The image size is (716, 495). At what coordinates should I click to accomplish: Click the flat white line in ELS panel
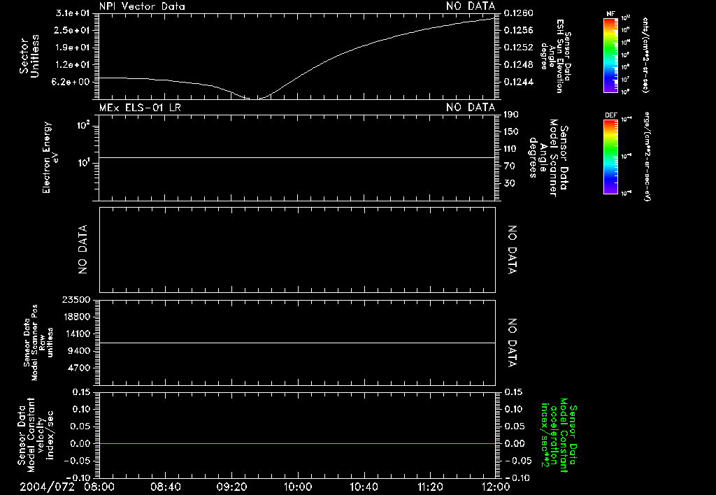[x=297, y=157]
